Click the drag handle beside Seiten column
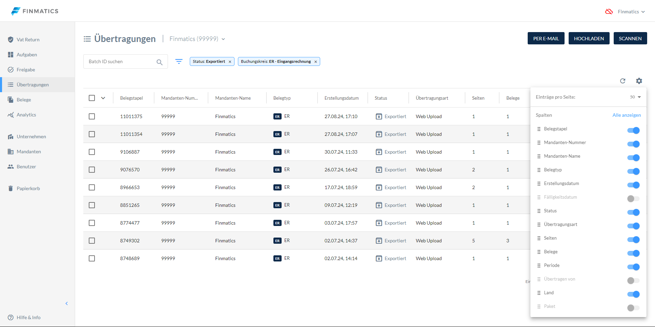Viewport: 655px width, 327px height. tap(539, 238)
